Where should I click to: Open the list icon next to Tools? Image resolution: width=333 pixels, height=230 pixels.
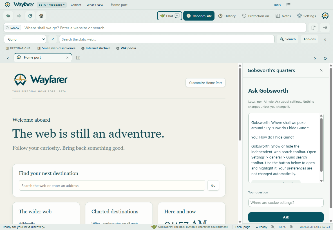(288, 5)
